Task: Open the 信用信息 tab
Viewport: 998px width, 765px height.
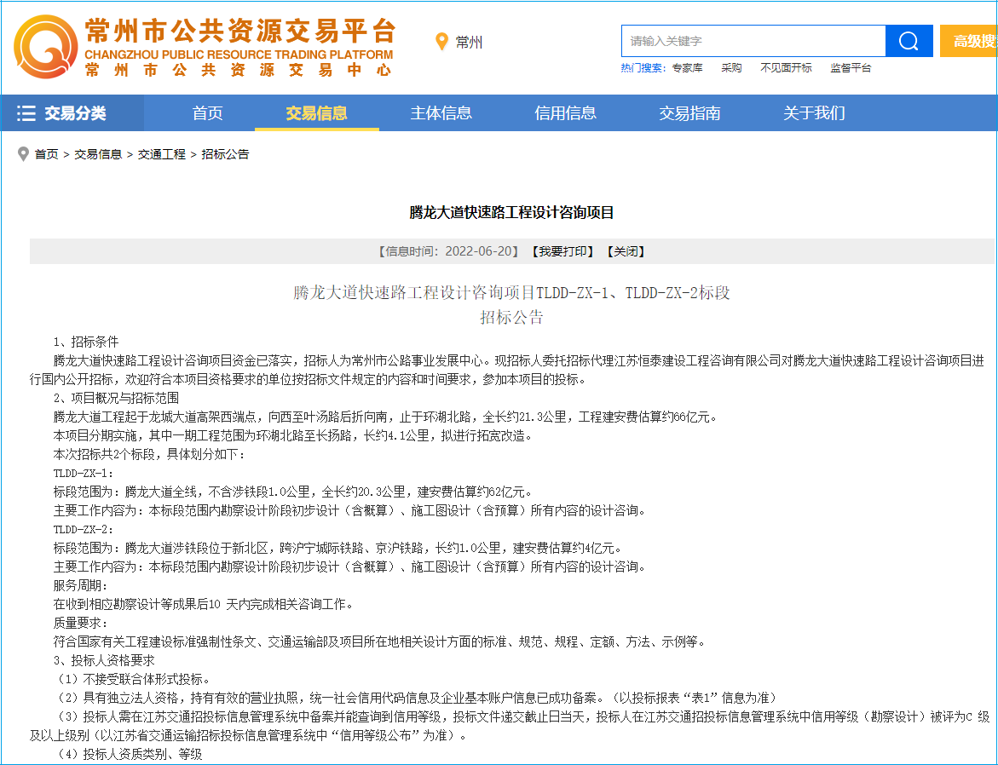Action: pyautogui.click(x=565, y=113)
